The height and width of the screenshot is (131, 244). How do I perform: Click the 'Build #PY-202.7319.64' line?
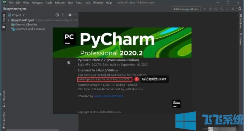click(113, 65)
